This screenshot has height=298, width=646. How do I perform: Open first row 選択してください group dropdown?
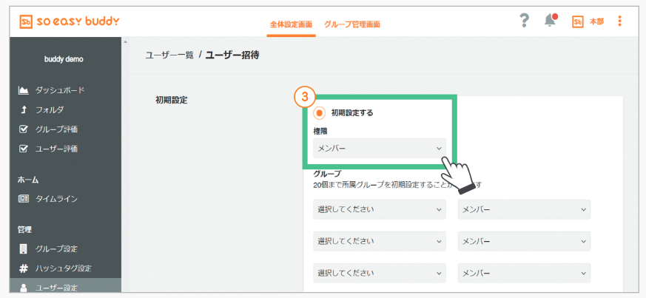click(380, 209)
